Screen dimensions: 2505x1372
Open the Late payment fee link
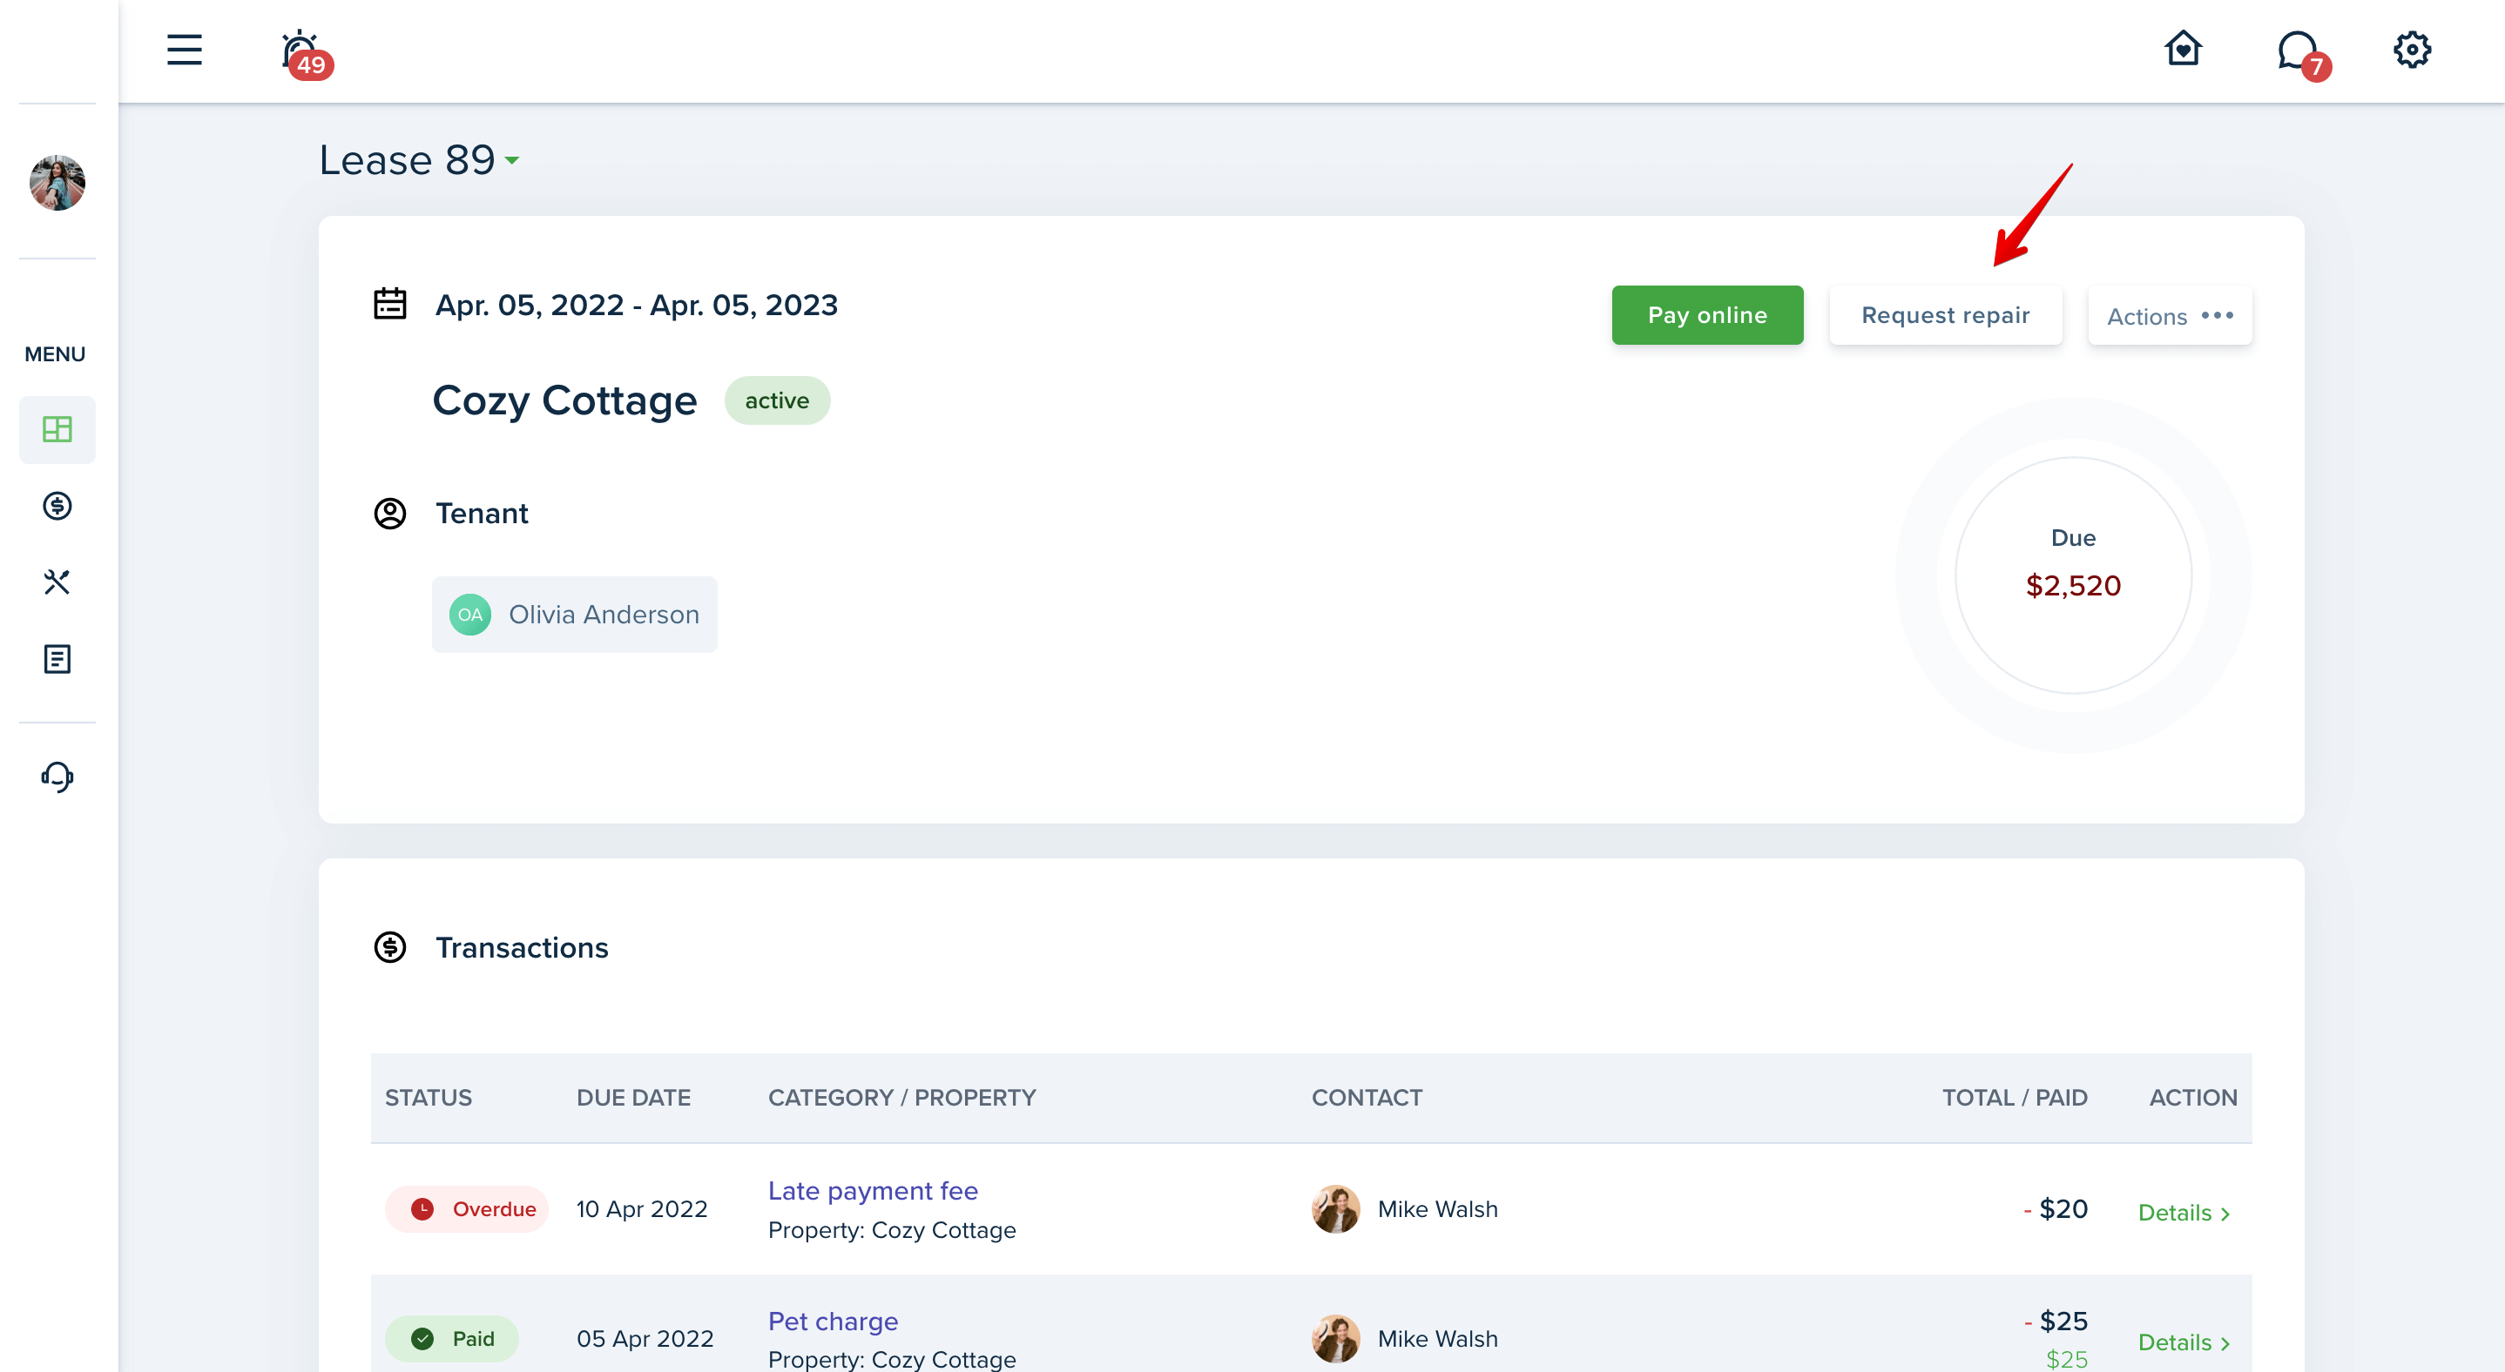tap(872, 1190)
